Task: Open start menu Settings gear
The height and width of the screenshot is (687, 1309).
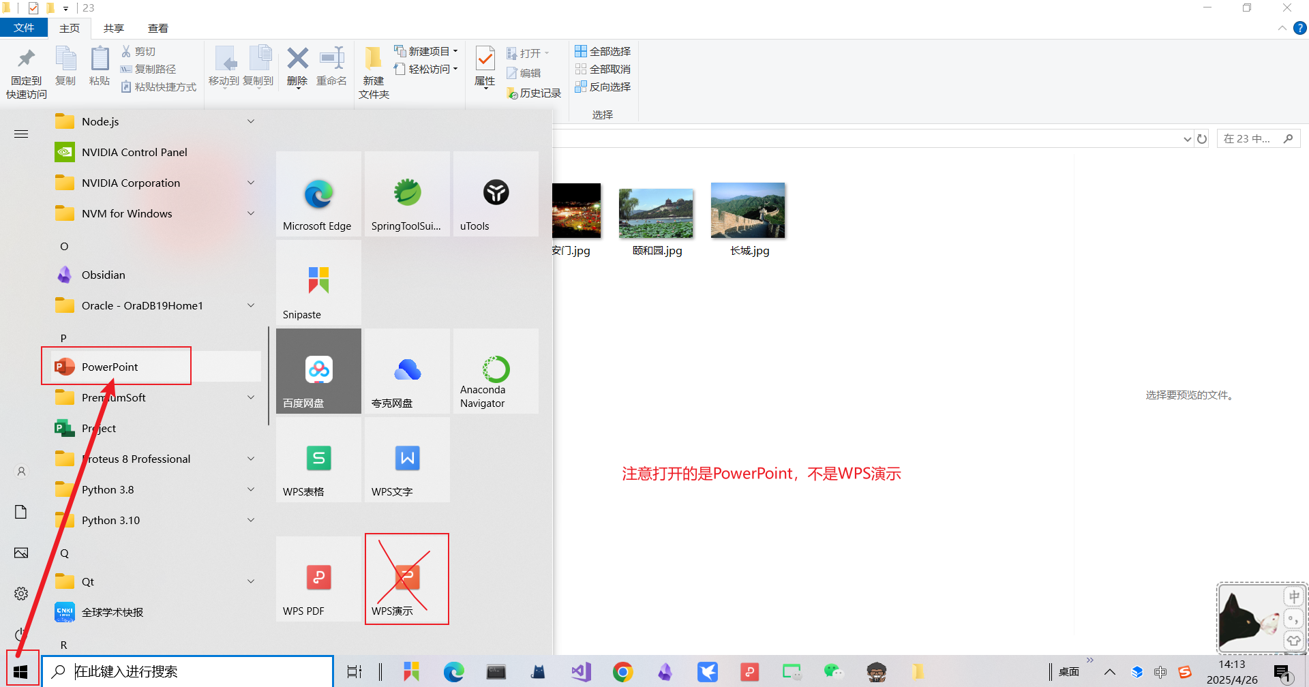Action: point(21,594)
